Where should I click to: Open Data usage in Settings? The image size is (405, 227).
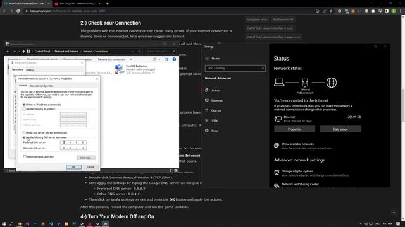click(340, 129)
